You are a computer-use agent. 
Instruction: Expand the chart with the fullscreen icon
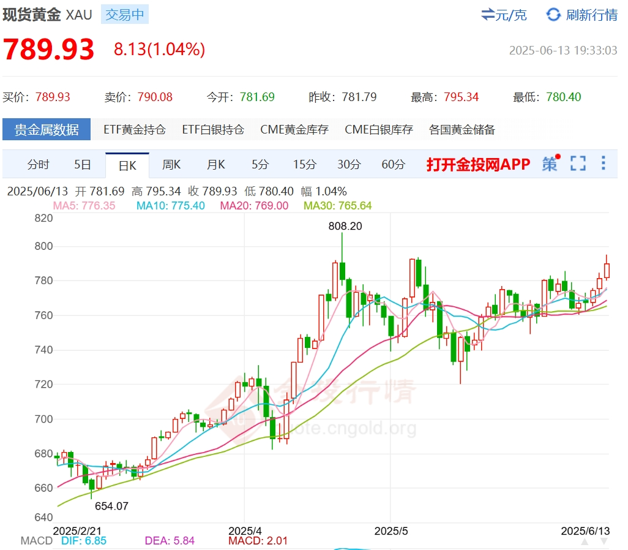click(x=578, y=164)
